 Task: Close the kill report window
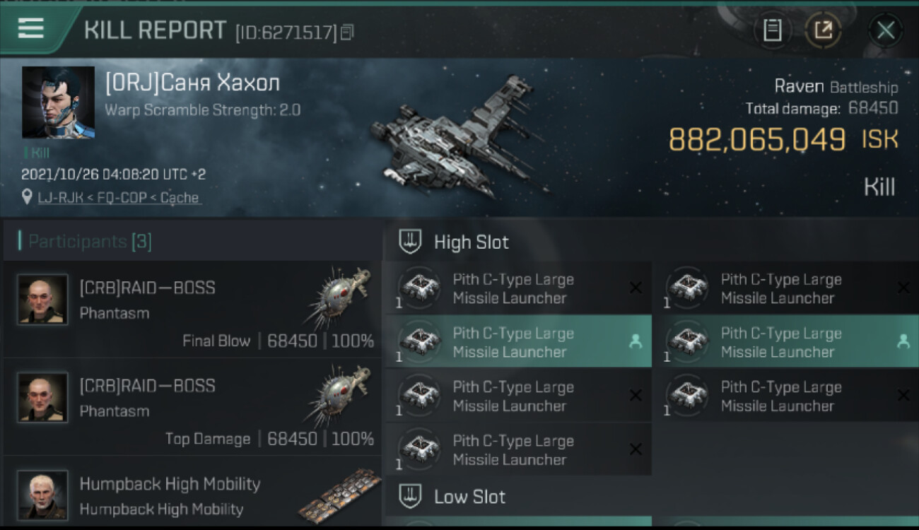pos(885,30)
